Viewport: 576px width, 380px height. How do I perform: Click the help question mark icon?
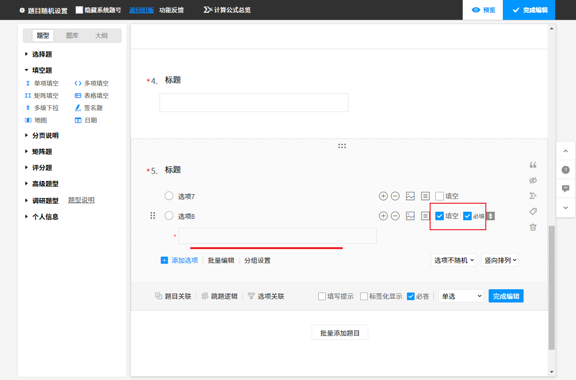(566, 170)
